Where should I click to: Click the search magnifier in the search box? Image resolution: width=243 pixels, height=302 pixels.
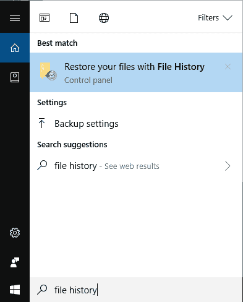pyautogui.click(x=42, y=290)
